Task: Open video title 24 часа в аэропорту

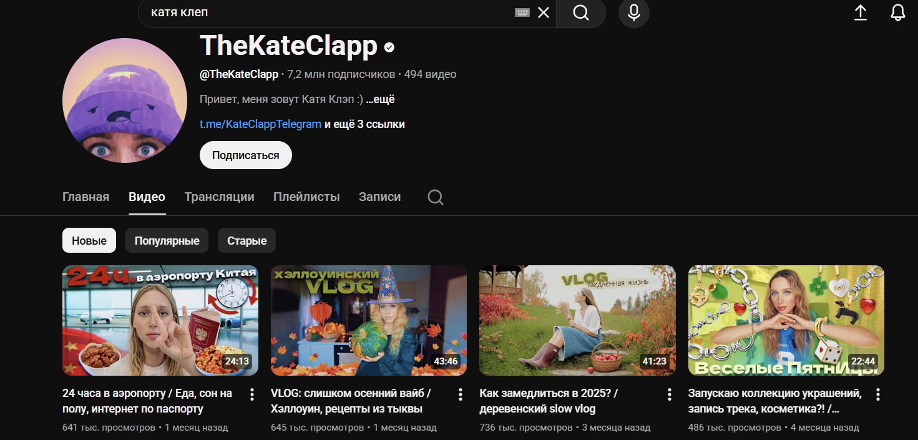Action: click(147, 401)
